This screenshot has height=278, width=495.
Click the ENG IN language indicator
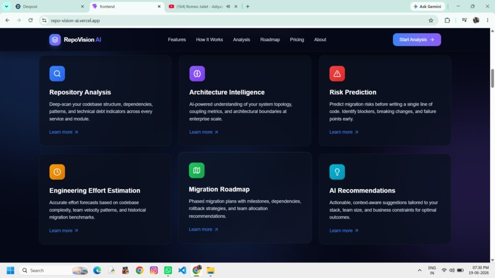point(432,271)
